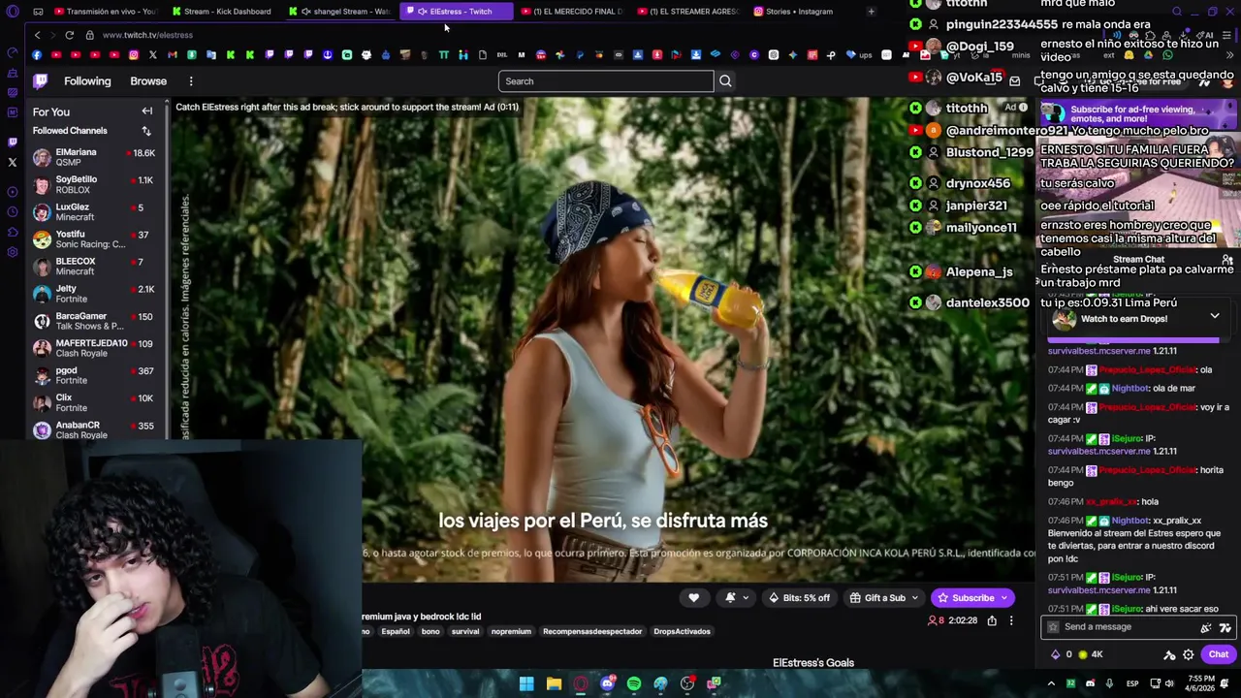
Task: Click the twitch.tv address bar
Action: tap(147, 35)
